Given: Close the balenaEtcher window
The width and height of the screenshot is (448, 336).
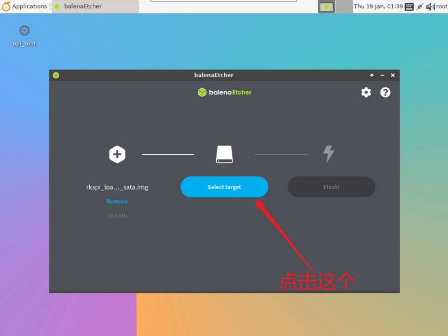Looking at the screenshot, I should (393, 75).
